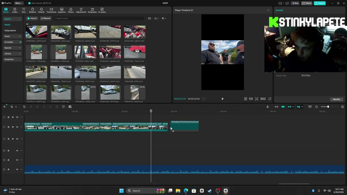
Task: Open the media filter dropdown
Action: click(164, 18)
